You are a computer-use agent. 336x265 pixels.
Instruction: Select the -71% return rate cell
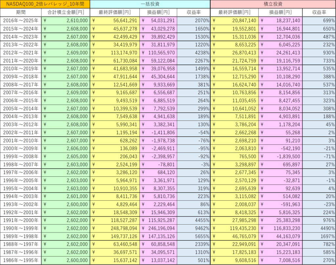pyautogui.click(x=319, y=157)
